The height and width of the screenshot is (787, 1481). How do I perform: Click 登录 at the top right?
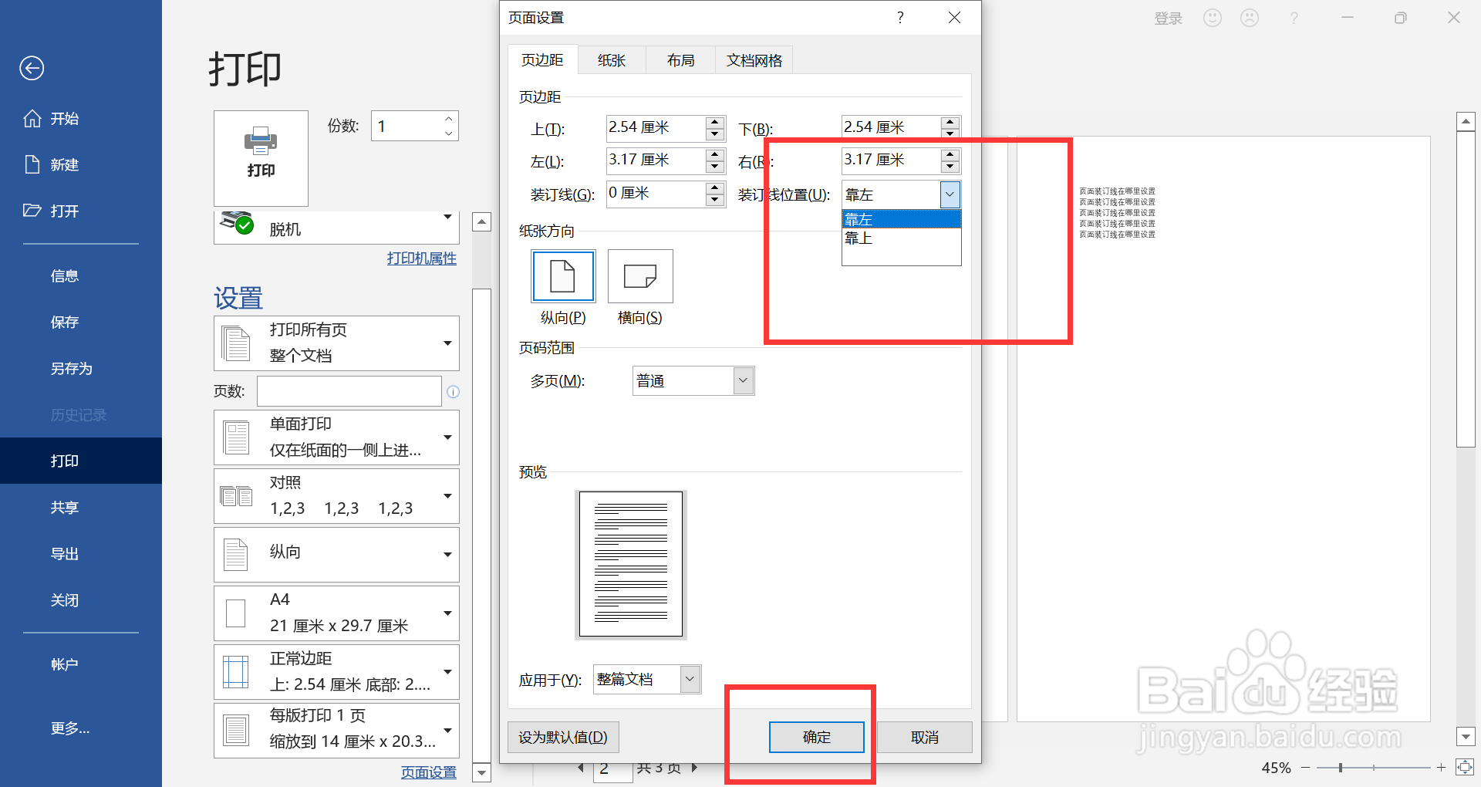point(1168,19)
